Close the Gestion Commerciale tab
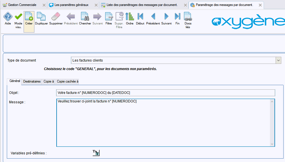The image size is (285, 162). [x=44, y=5]
